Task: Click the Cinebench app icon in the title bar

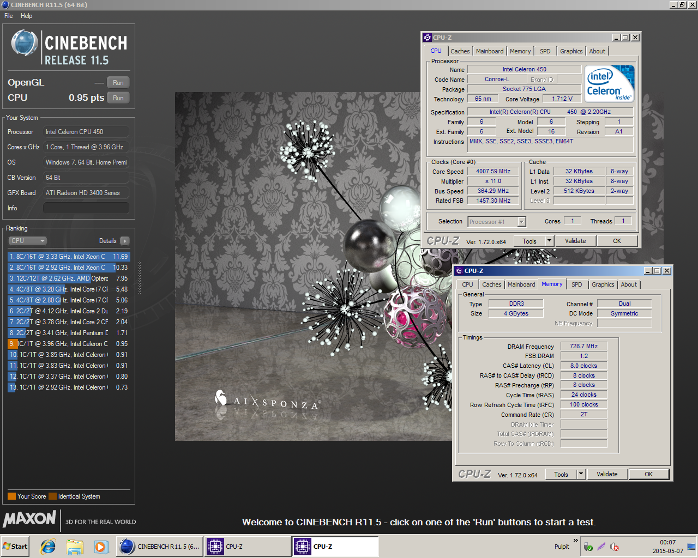Action: [5, 5]
